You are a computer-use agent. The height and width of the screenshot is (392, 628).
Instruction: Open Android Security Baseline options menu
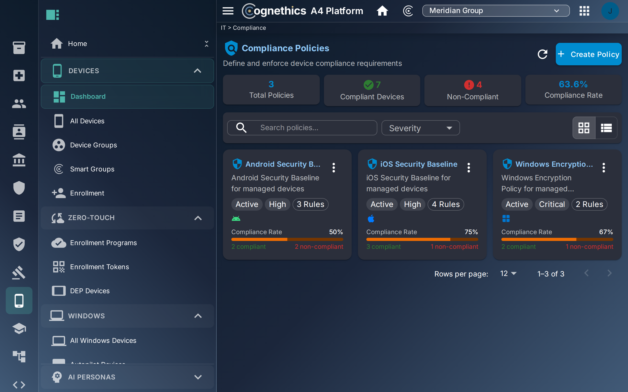coord(334,168)
